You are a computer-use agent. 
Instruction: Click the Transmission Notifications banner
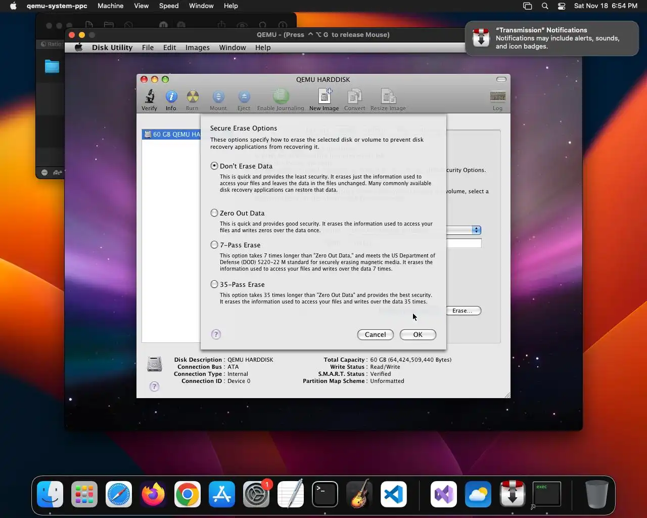(552, 38)
